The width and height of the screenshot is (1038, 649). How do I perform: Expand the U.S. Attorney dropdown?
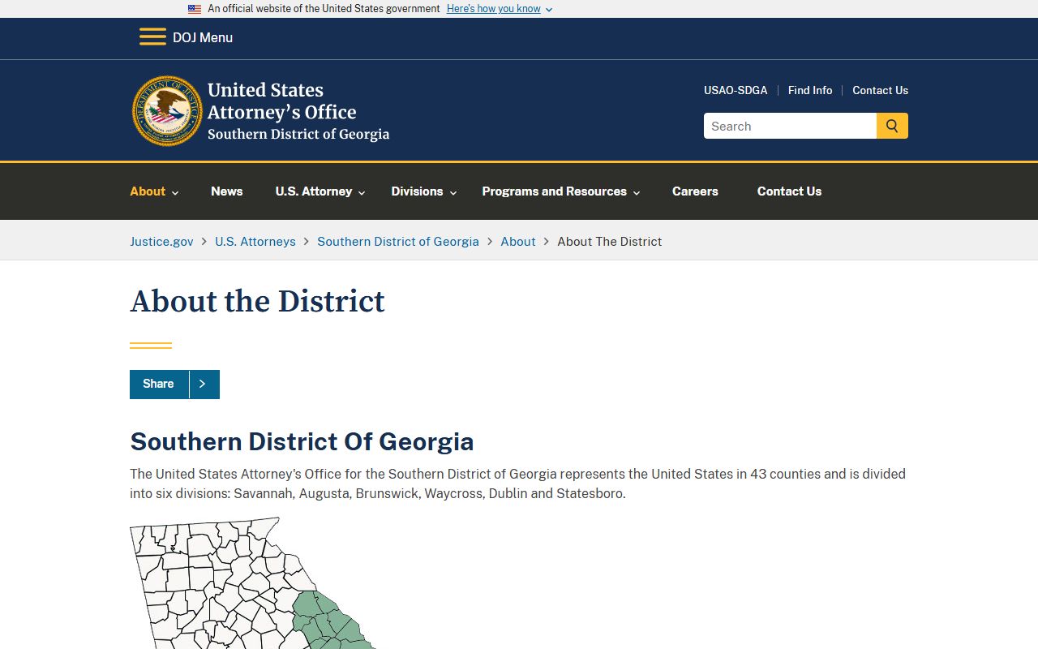click(x=320, y=191)
